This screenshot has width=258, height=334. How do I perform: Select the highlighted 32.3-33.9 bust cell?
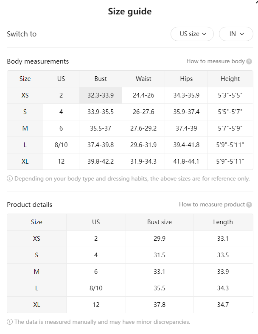101,95
